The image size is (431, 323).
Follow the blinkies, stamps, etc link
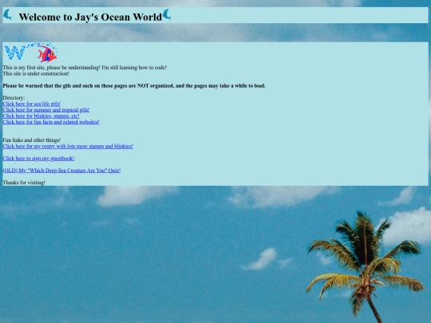pos(41,116)
